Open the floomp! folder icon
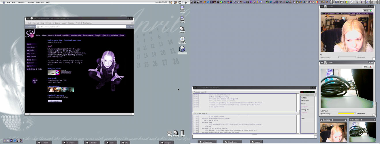Screen dimensions: 380x144 182,29
